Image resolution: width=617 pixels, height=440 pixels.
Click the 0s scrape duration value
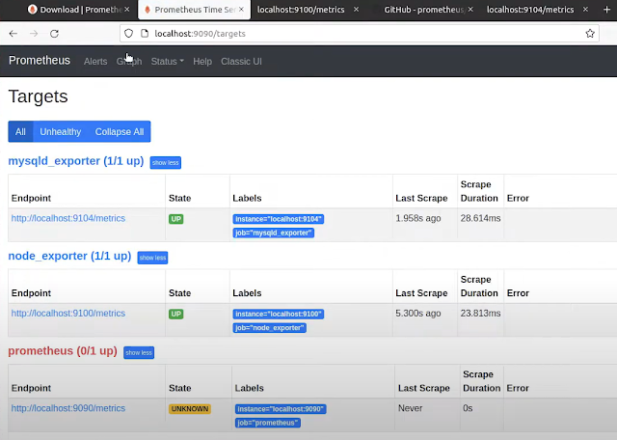click(468, 408)
